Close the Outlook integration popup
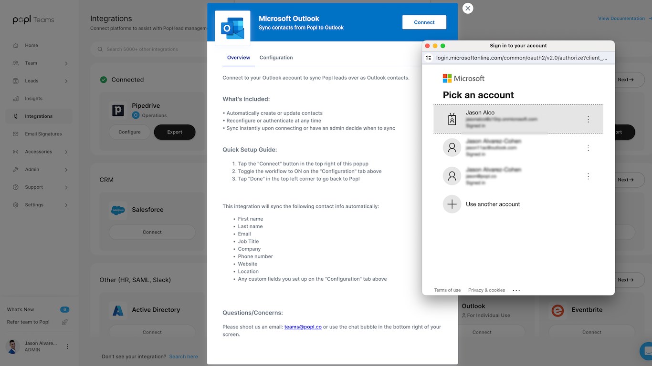Screen dimensions: 652x366 click(x=468, y=8)
